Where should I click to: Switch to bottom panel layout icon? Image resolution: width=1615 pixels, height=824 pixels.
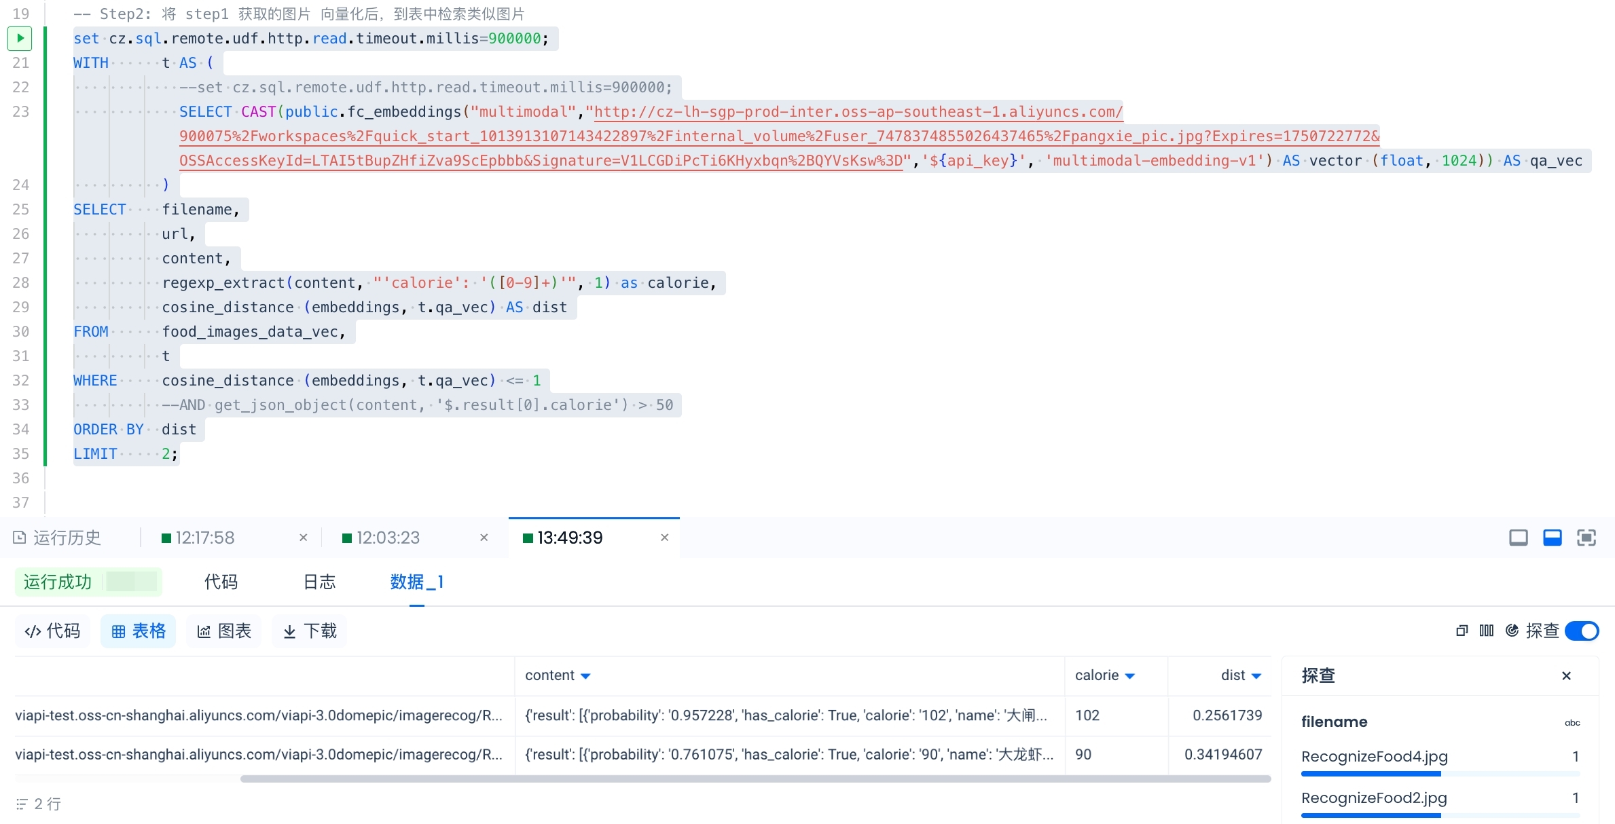(x=1552, y=538)
